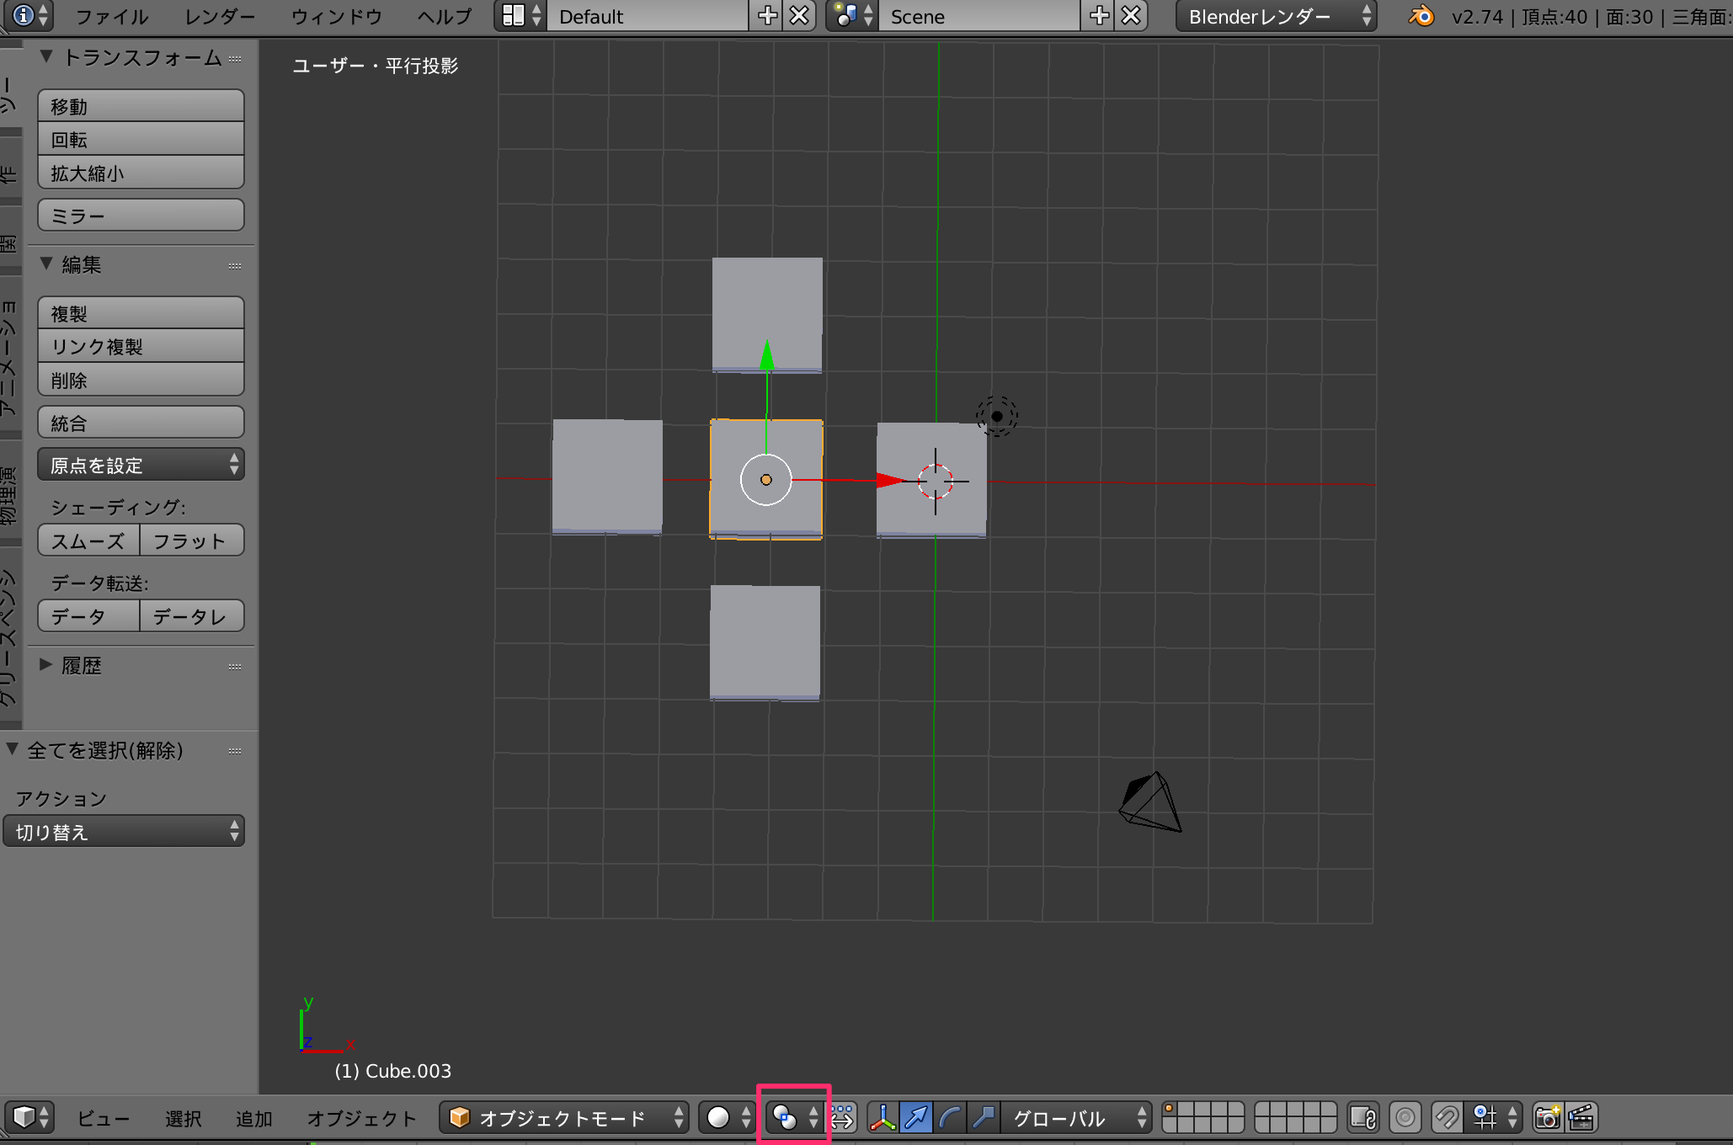Click the Scene name field
Screen dimensions: 1733x1145
pyautogui.click(x=979, y=16)
